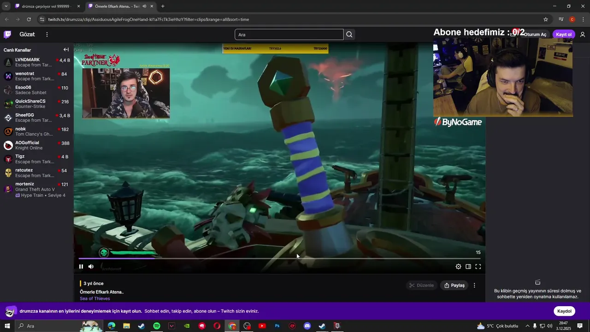
Task: Open Microsoft Edge from taskbar
Action: tap(112, 326)
